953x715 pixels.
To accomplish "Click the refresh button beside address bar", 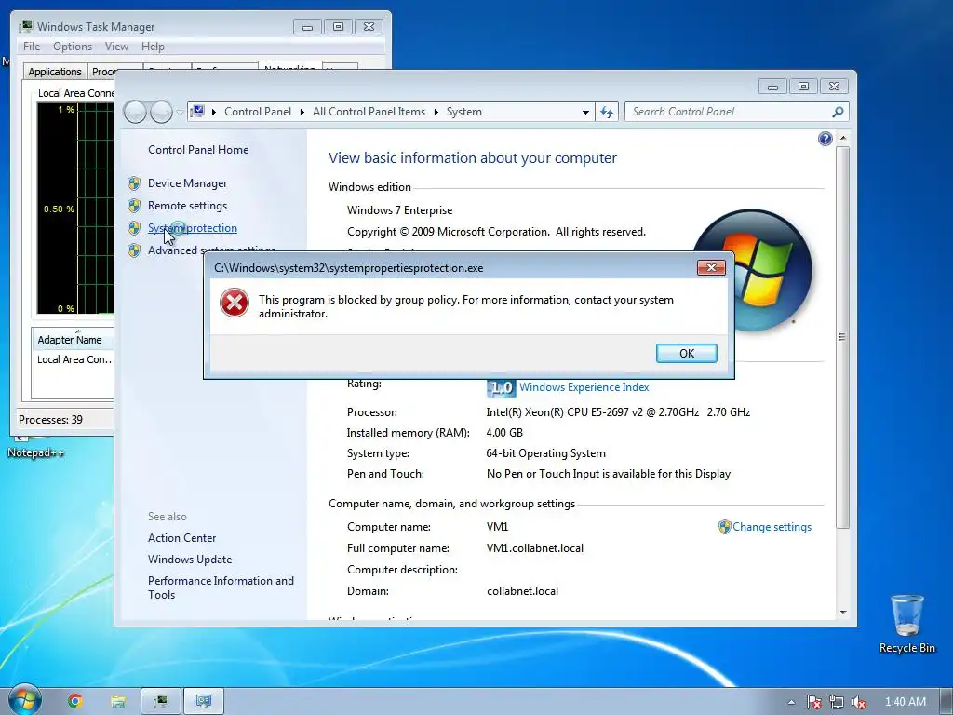I will pos(607,112).
